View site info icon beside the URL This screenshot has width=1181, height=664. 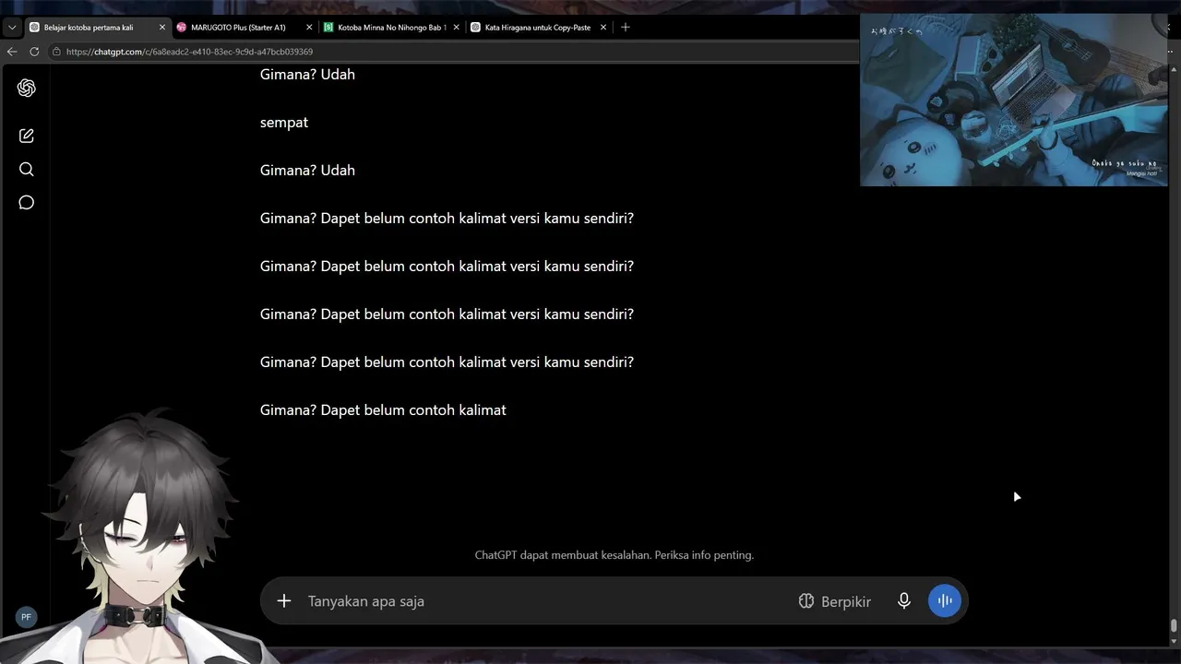pos(57,52)
